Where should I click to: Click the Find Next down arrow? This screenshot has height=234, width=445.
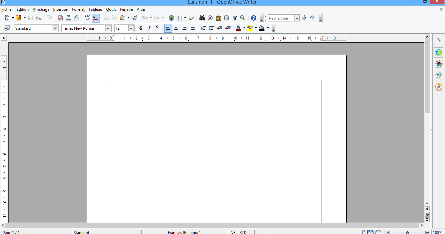304,18
